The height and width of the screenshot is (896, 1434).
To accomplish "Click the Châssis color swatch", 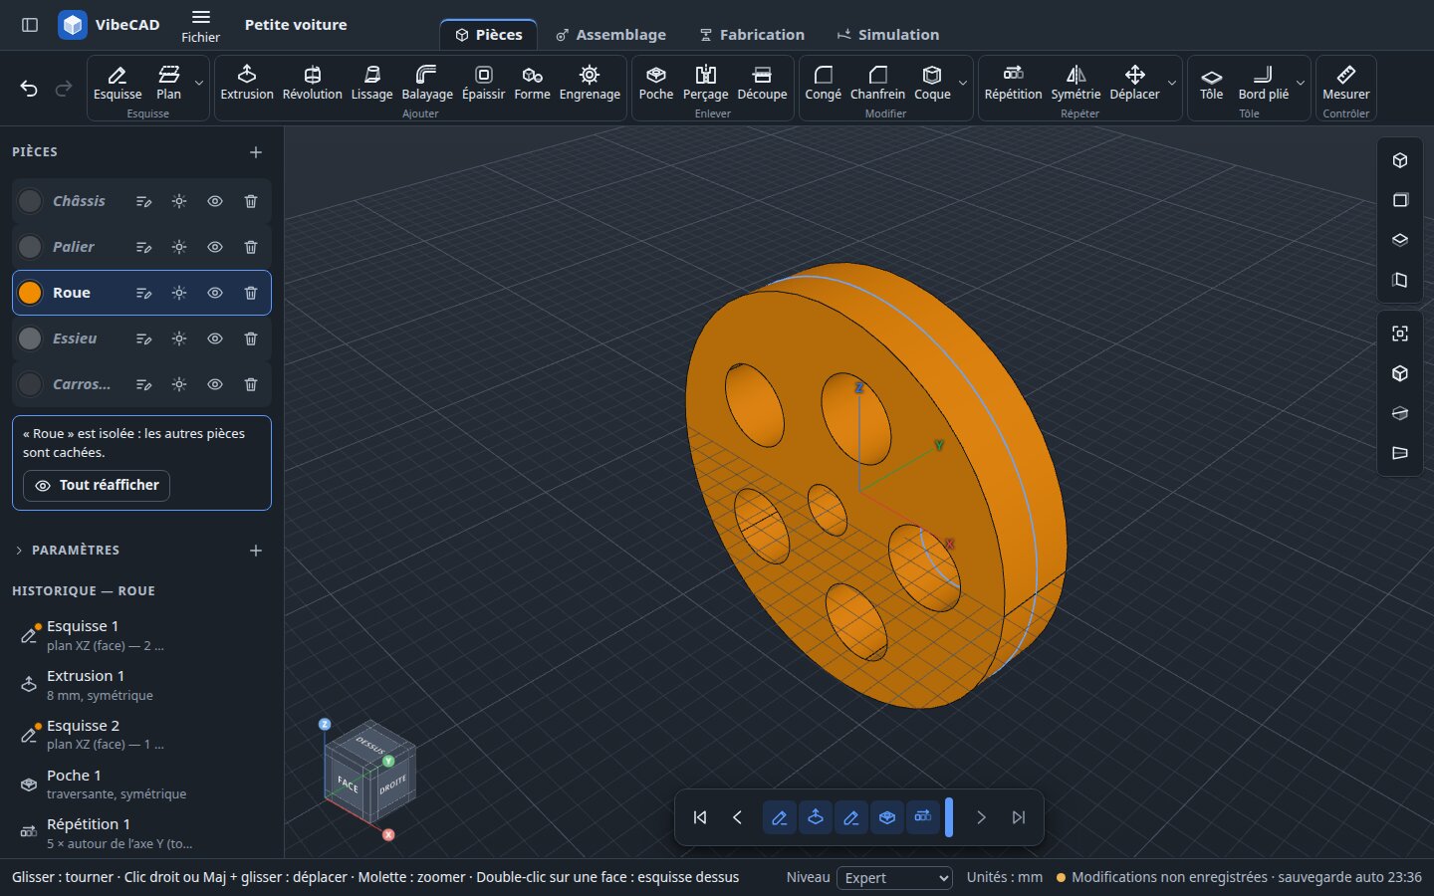I will (30, 201).
